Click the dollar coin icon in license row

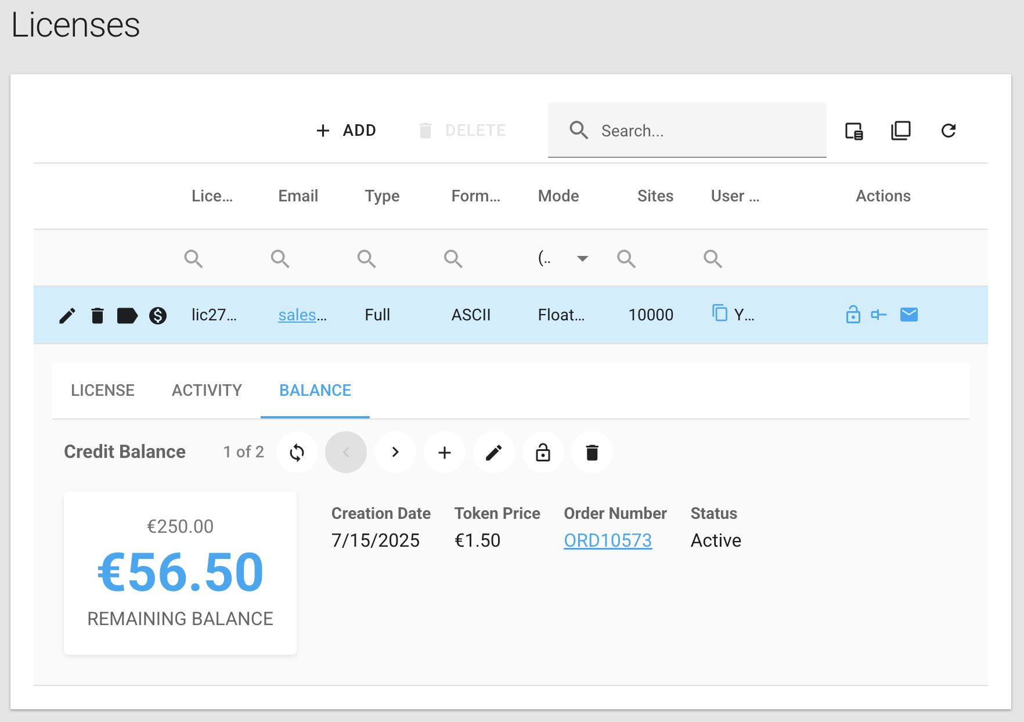(158, 315)
